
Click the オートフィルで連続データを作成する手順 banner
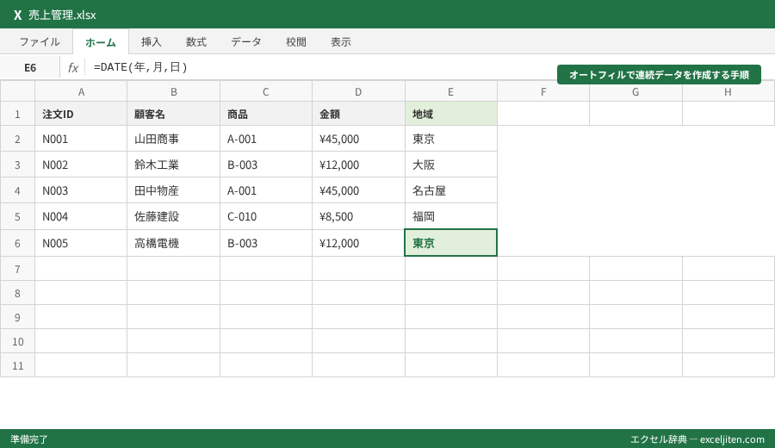pyautogui.click(x=659, y=75)
